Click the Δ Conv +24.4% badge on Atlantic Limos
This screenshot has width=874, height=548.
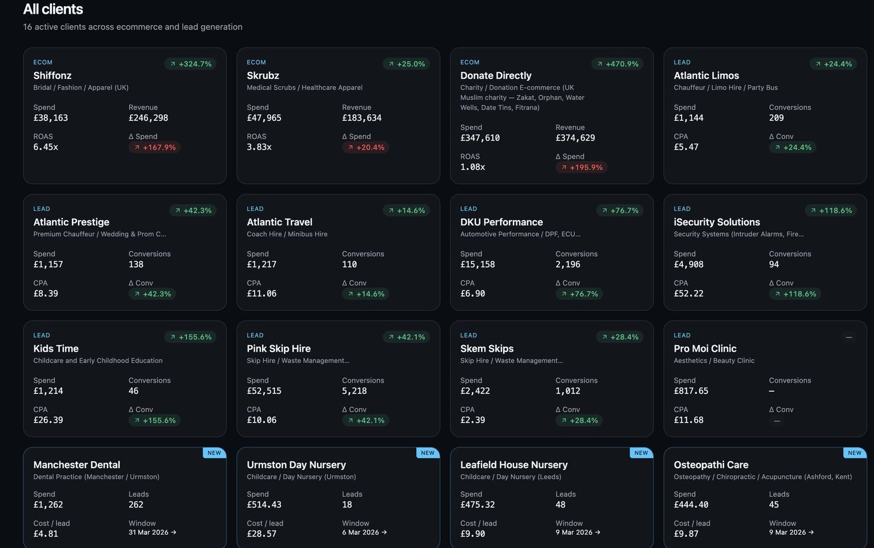pyautogui.click(x=793, y=148)
